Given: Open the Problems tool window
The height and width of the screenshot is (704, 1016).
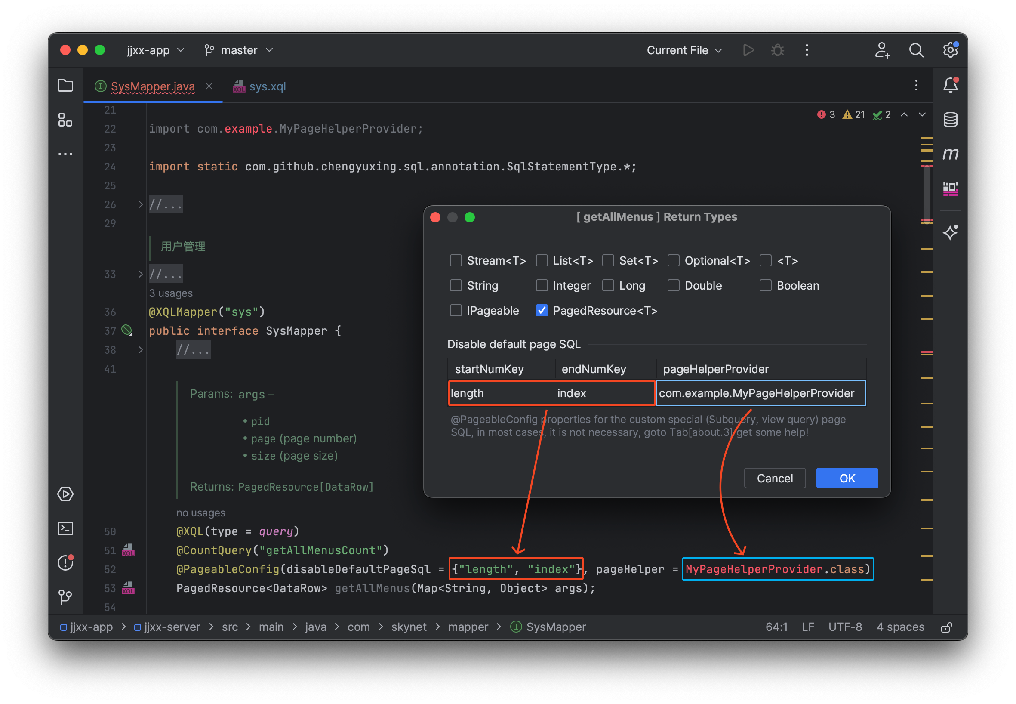Looking at the screenshot, I should [x=65, y=563].
